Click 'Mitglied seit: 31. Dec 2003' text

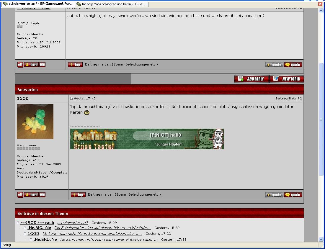[39, 164]
